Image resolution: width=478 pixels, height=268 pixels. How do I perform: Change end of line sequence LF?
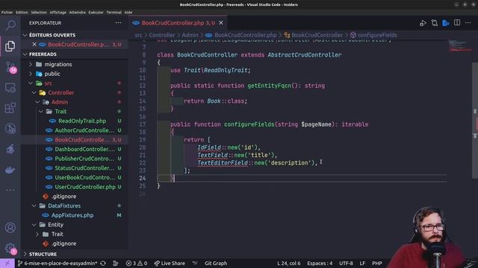tap(362, 263)
